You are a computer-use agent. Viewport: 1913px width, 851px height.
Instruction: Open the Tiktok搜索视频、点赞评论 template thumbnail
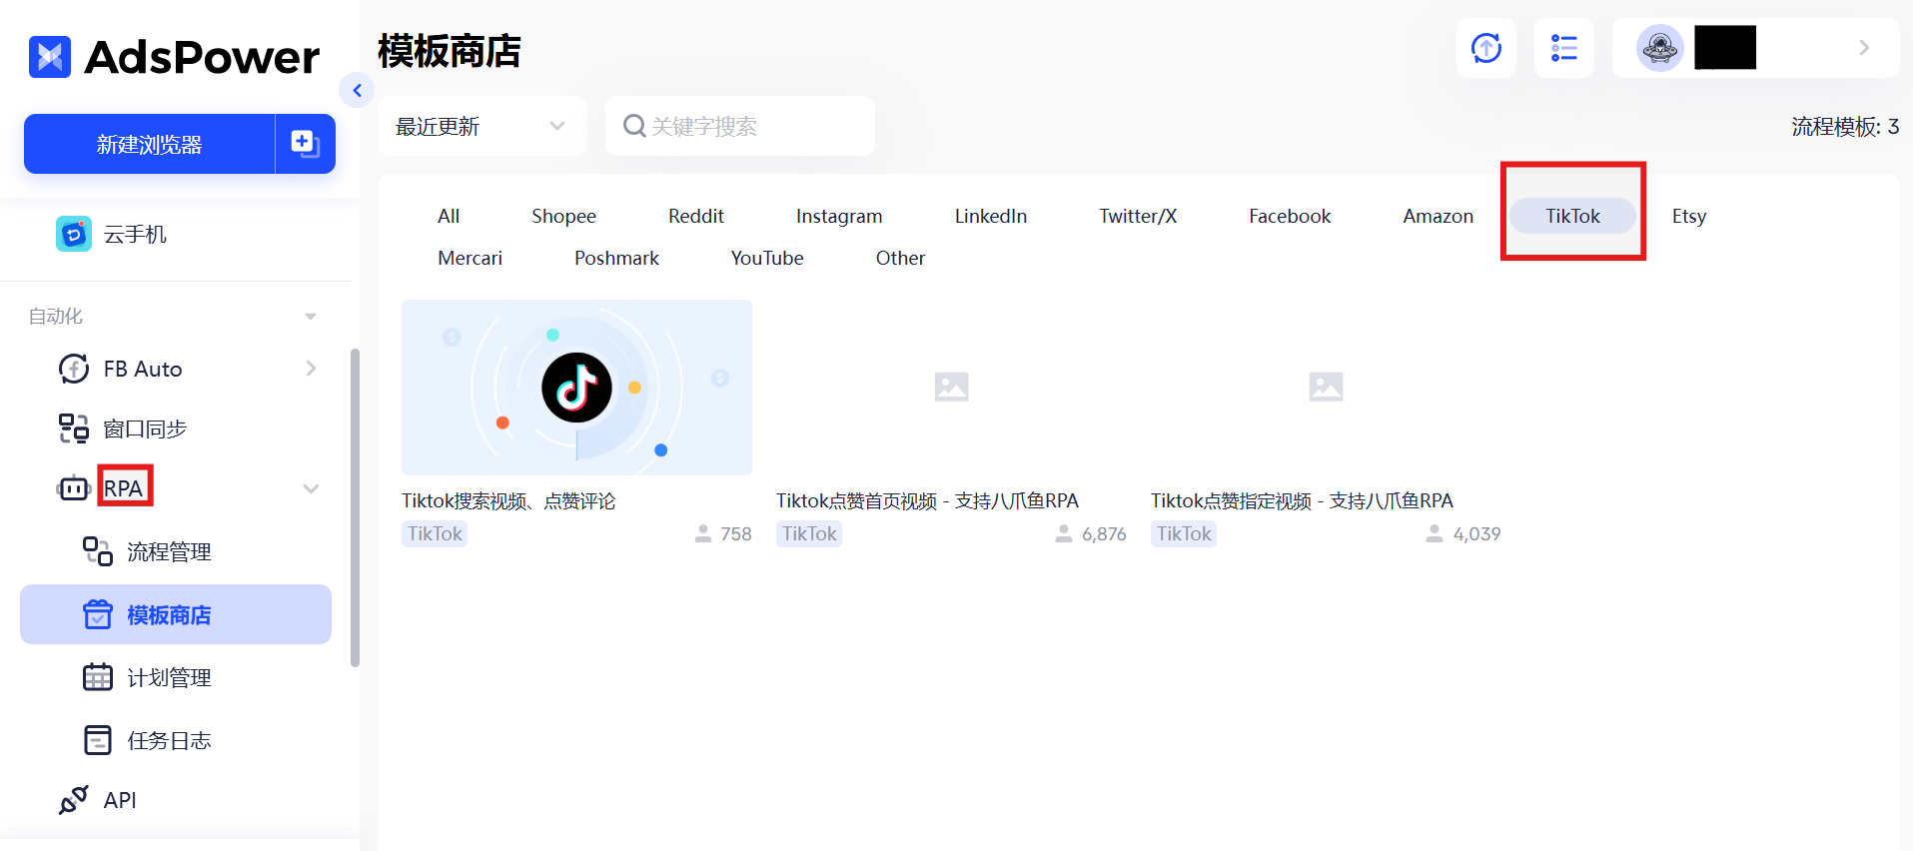point(576,388)
